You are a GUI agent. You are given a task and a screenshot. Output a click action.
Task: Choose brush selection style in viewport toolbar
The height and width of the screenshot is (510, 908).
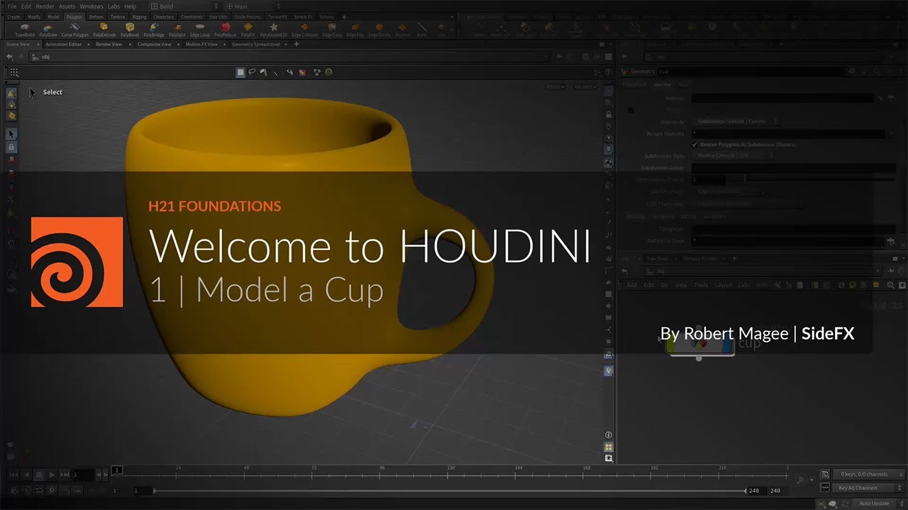click(263, 72)
